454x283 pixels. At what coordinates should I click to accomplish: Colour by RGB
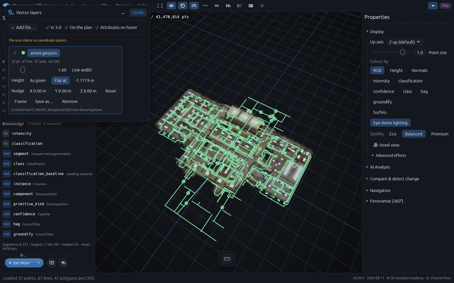tap(377, 71)
